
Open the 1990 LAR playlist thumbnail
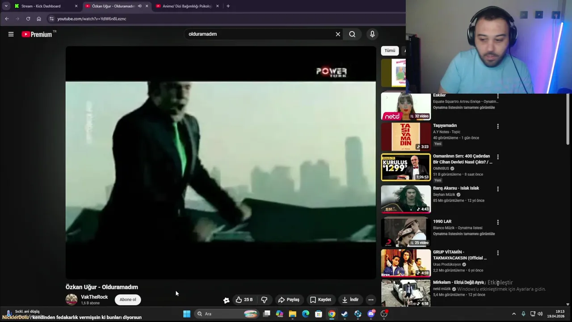406,233
